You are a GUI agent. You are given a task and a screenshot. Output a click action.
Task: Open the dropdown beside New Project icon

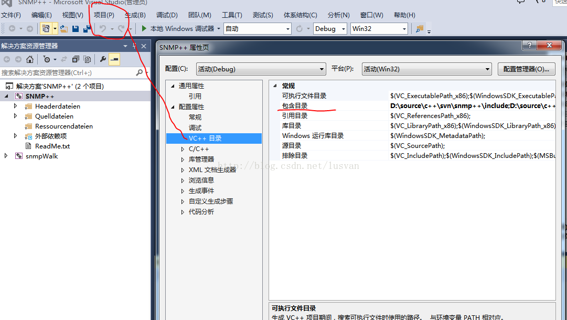click(x=55, y=28)
